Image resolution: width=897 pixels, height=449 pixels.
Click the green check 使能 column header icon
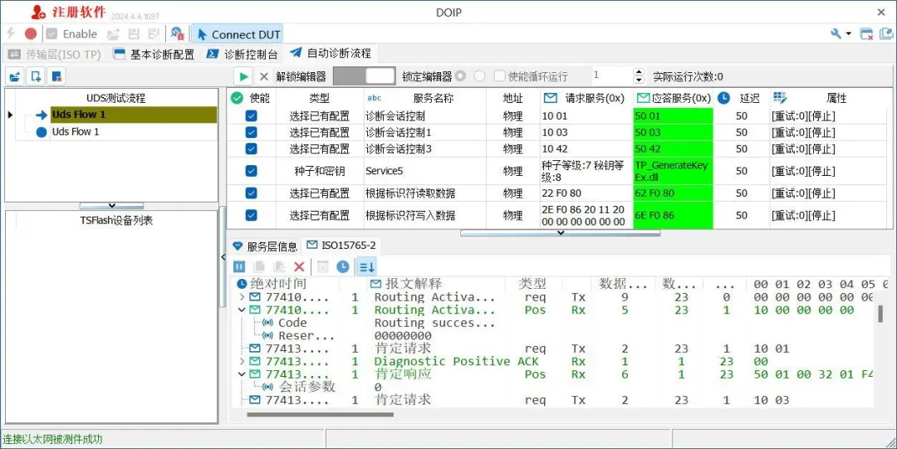(237, 98)
